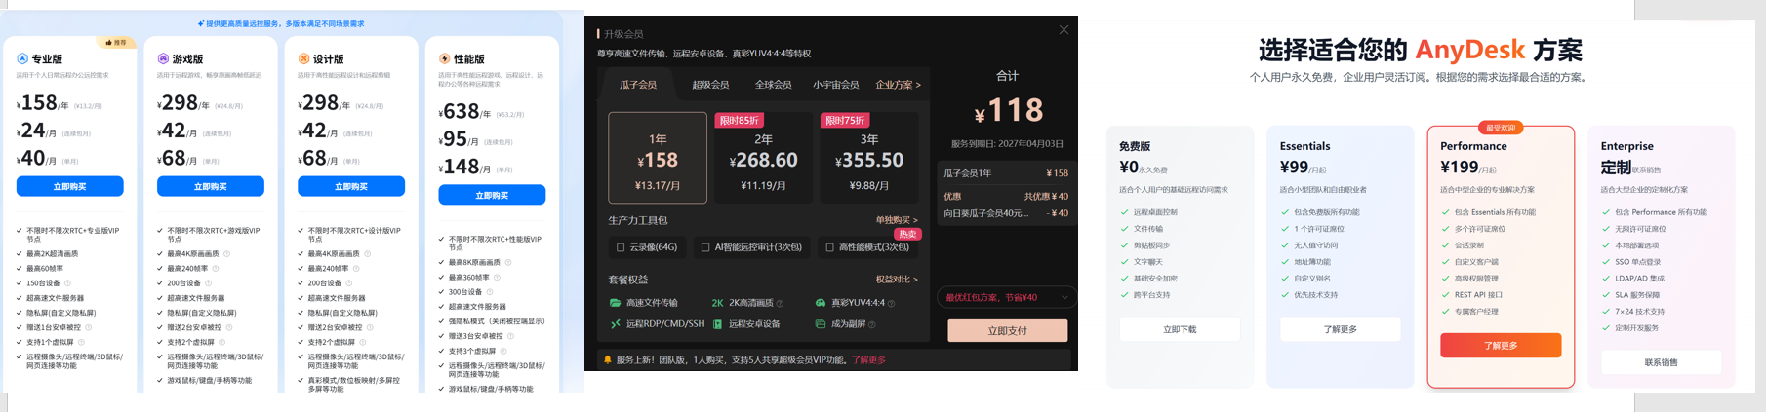This screenshot has width=1766, height=412.
Task: Click the 高速文件传输 folder icon
Action: click(615, 303)
